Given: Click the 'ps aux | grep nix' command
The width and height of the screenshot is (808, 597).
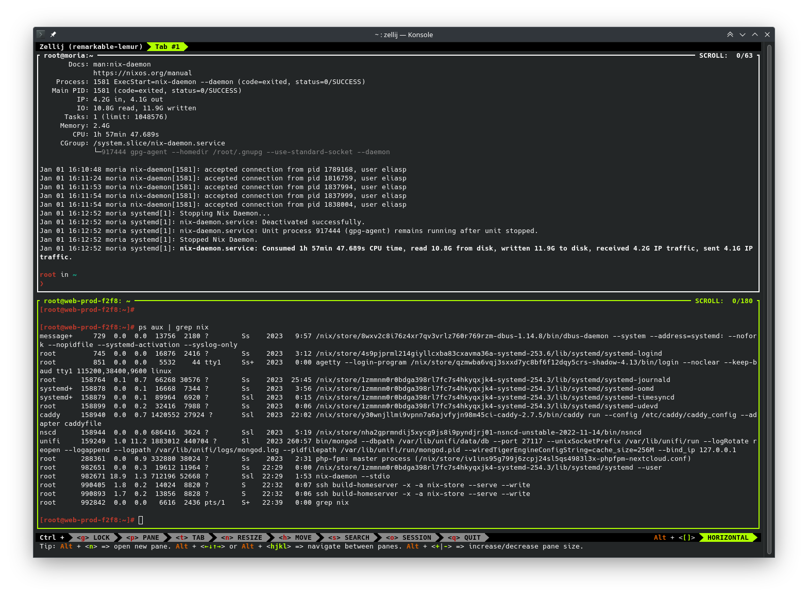Looking at the screenshot, I should [x=174, y=327].
